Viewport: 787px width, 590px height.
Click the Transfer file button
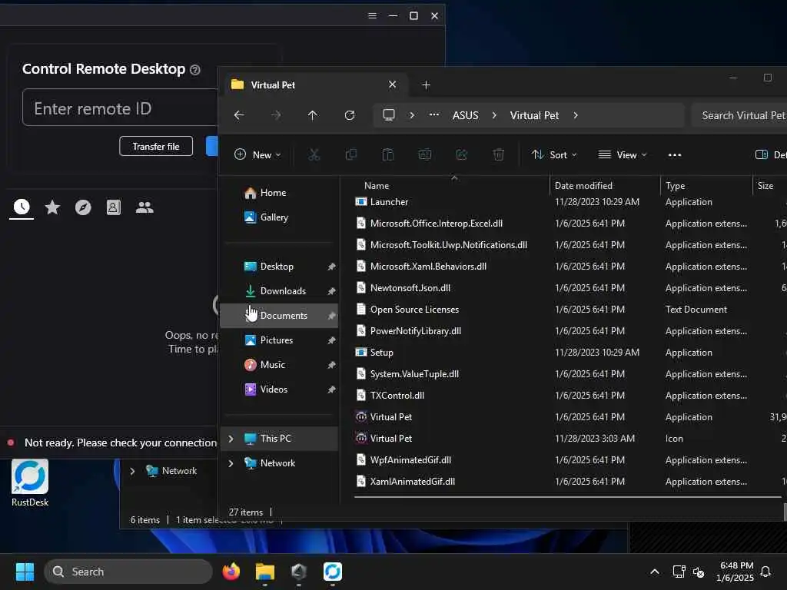click(156, 146)
